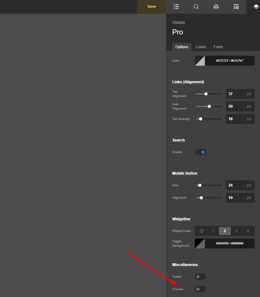This screenshot has height=297, width=260.
Task: Click the Mobile Button Size px unit
Action: pyautogui.click(x=249, y=185)
